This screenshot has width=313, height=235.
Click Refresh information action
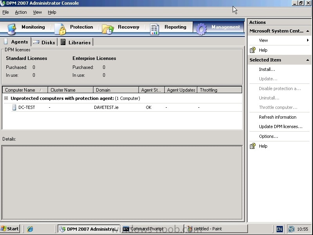pyautogui.click(x=277, y=117)
